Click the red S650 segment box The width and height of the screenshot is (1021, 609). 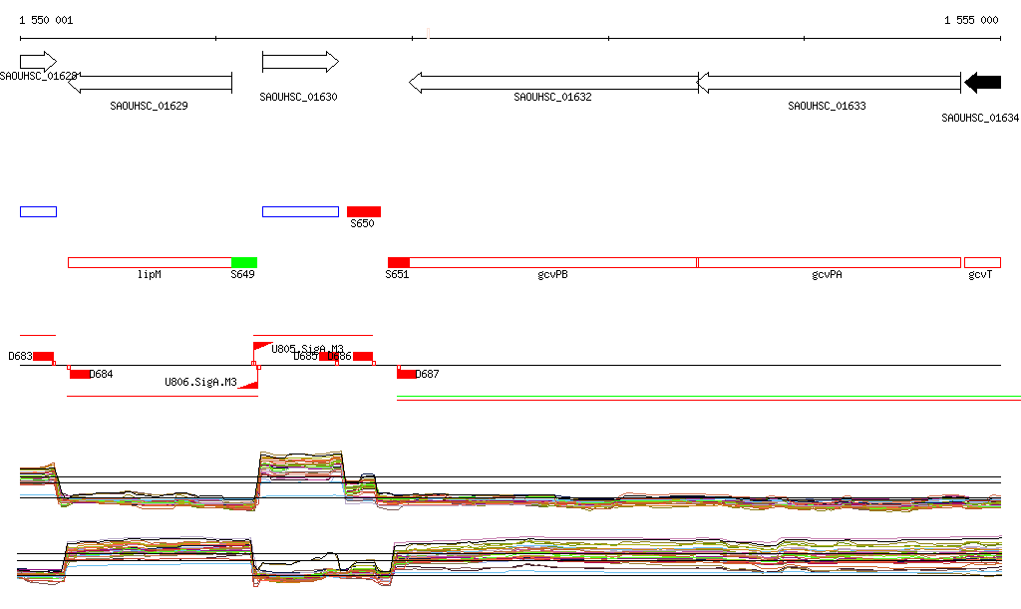[x=364, y=211]
